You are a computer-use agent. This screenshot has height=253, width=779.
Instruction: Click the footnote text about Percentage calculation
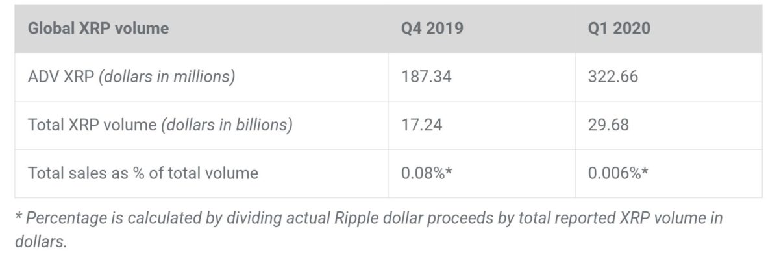point(368,229)
